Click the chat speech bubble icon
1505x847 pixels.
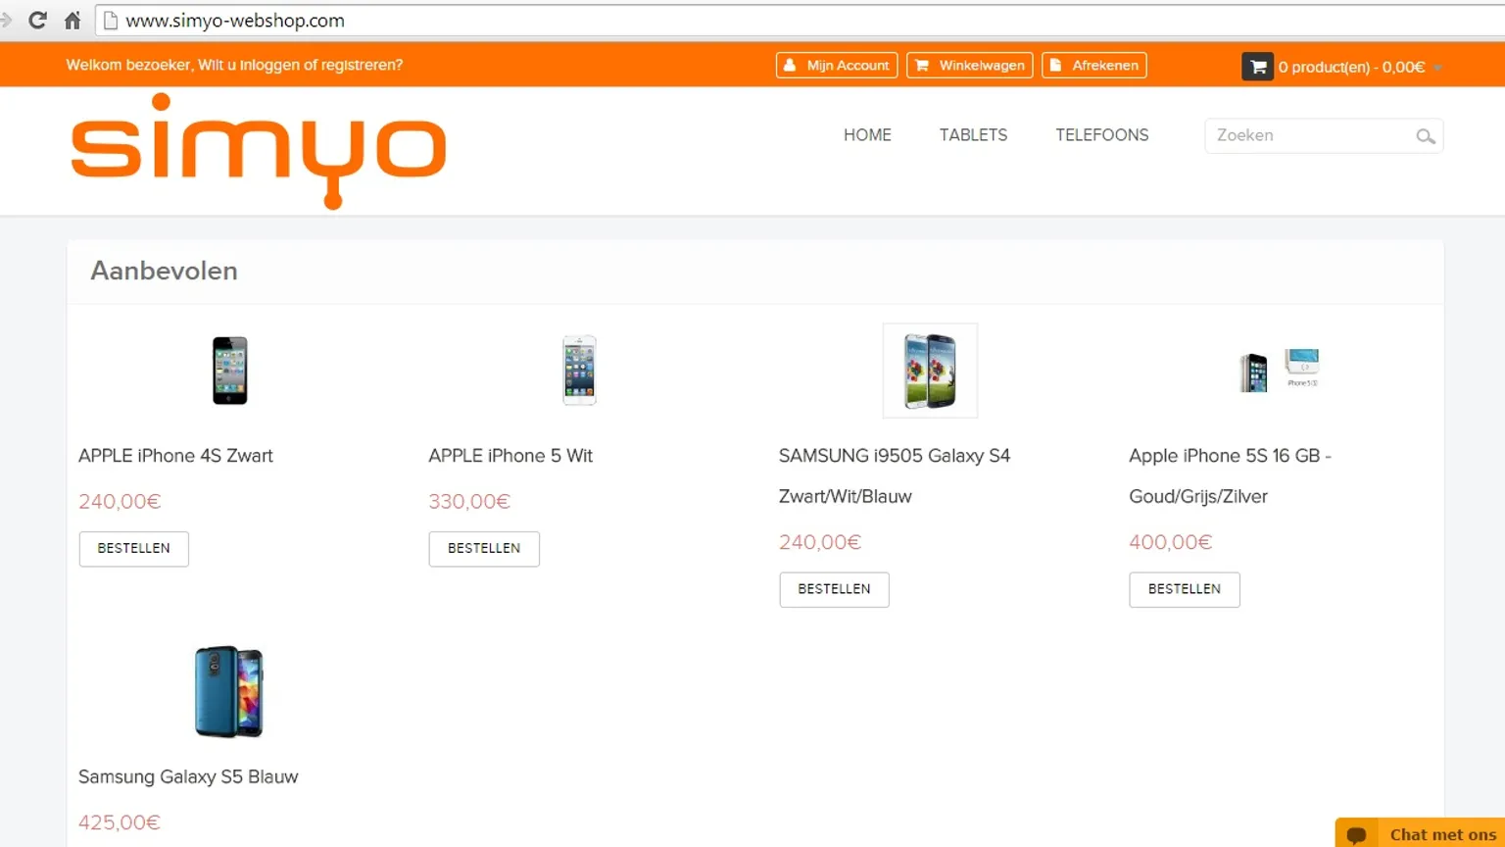point(1357,834)
